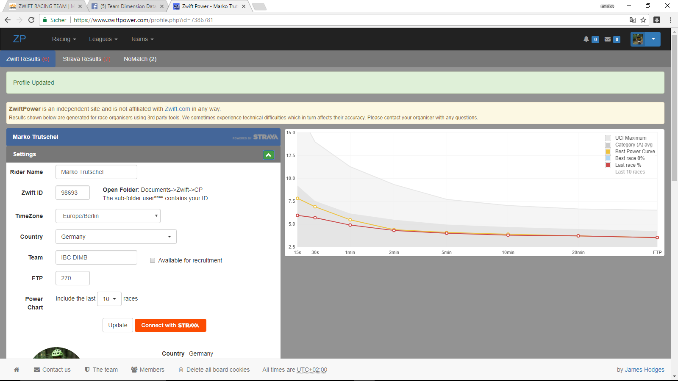Viewport: 678px width, 381px height.
Task: Click the FTP input field
Action: click(x=72, y=278)
